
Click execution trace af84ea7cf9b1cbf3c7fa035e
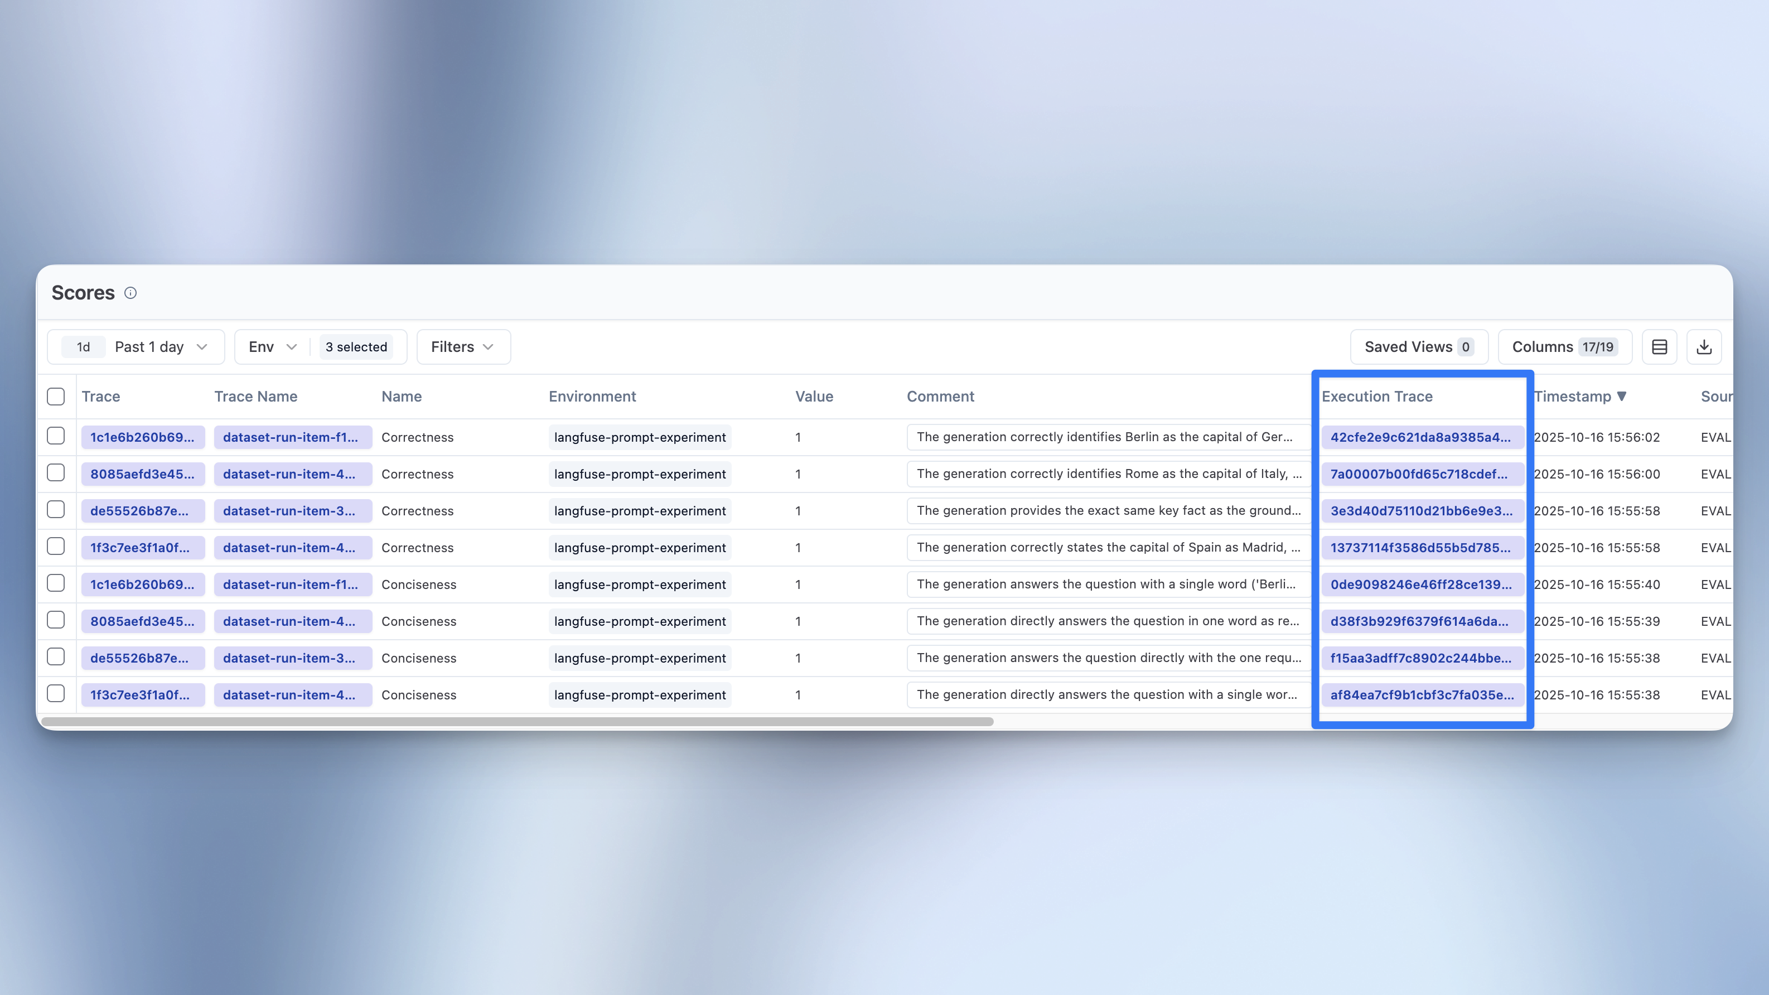[x=1422, y=695]
